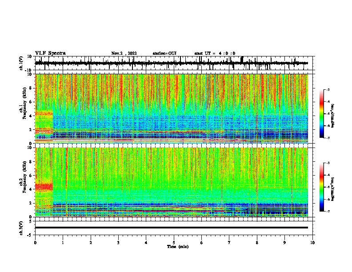
Task: Click time axis tick label '0'
Action: pos(35,243)
